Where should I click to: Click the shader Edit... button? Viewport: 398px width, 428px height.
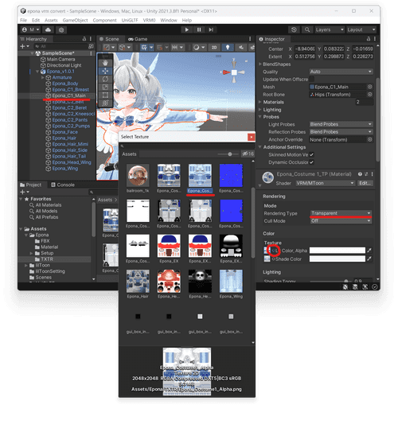point(365,183)
